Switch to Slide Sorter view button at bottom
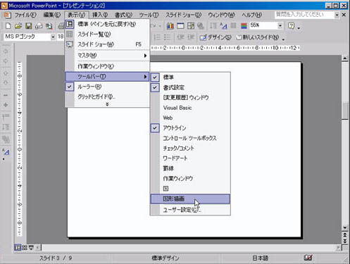 [25, 247]
